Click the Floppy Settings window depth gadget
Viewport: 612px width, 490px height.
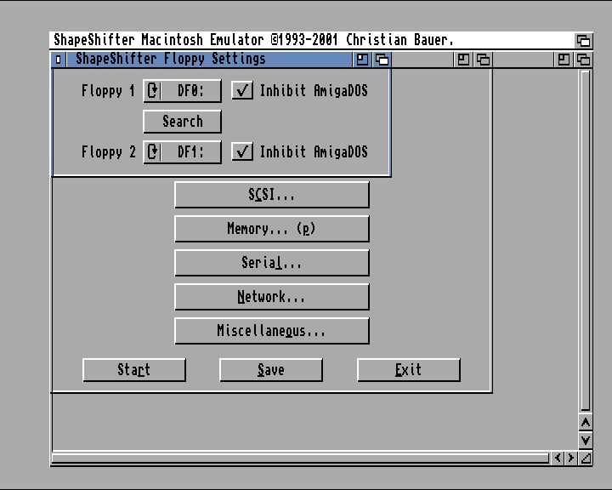pos(382,60)
